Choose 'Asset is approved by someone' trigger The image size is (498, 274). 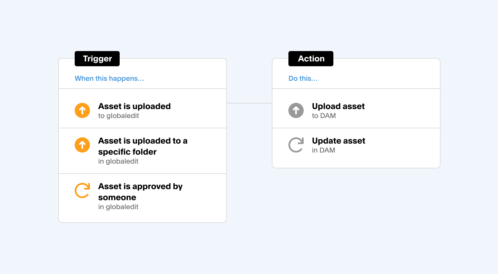(140, 192)
